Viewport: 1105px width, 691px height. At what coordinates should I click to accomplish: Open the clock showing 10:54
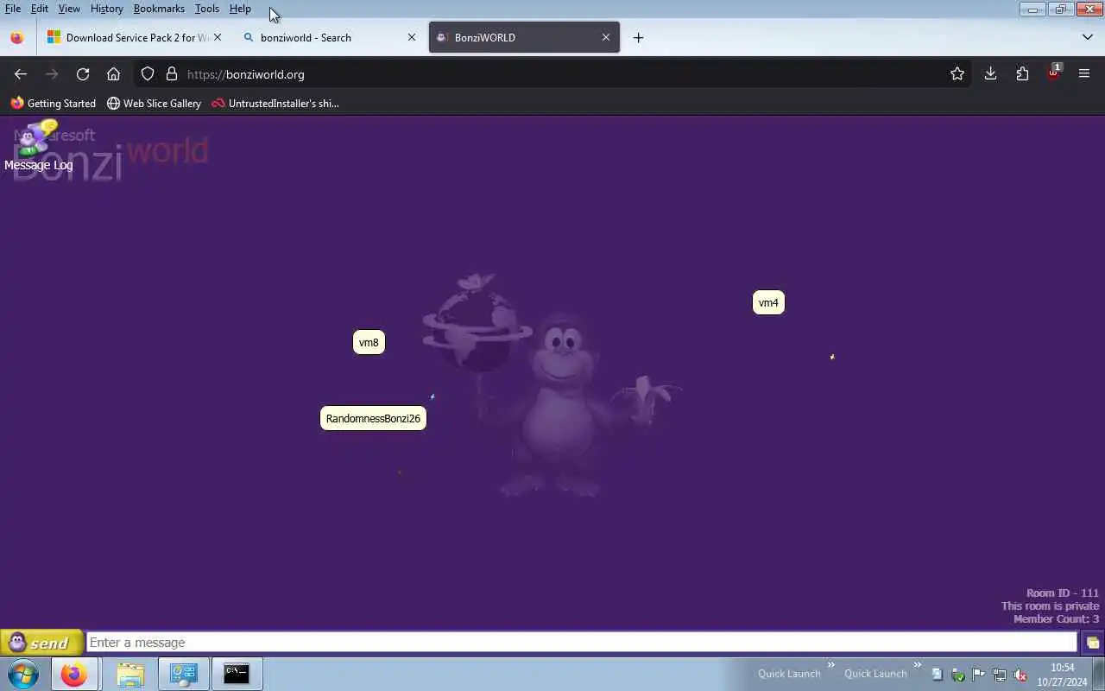tap(1063, 675)
